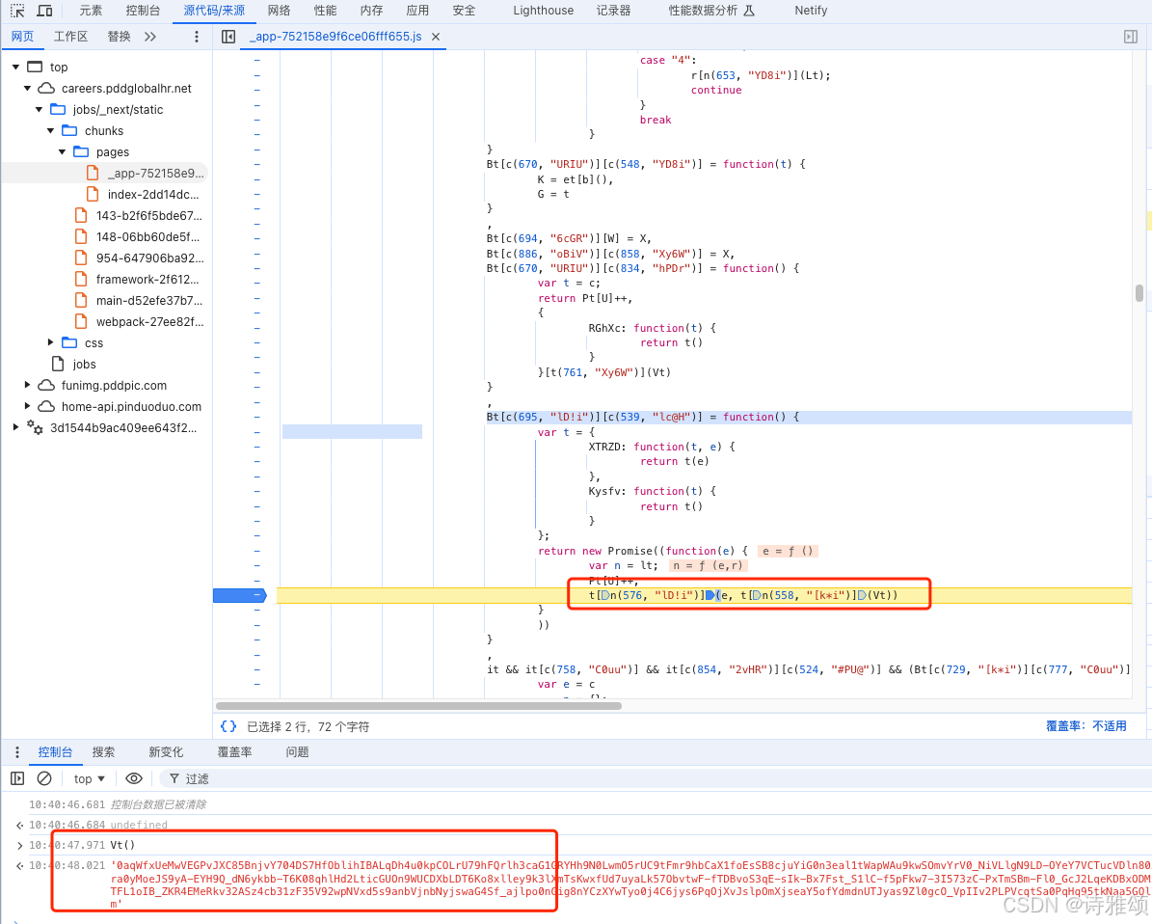
Task: Click the pretty print braces icon
Action: [x=228, y=726]
